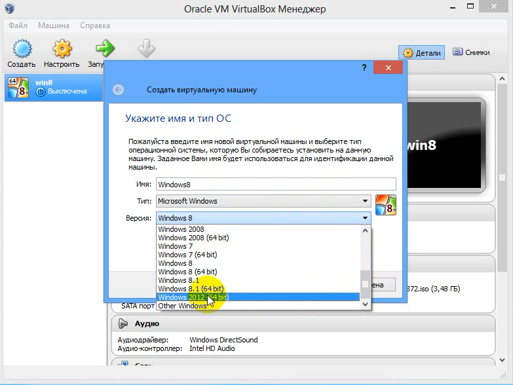Screen dimensions: 513x385
Task: Minimize the VirtualBox manager window
Action: (x=453, y=7)
